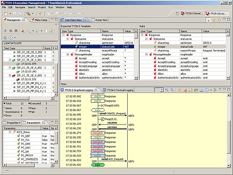Switch to the Meta Camp tab
The height and width of the screenshot is (175, 233).
39,20
